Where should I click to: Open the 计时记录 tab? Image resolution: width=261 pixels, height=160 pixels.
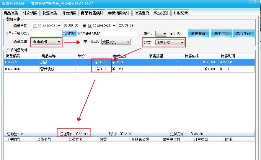click(180, 13)
